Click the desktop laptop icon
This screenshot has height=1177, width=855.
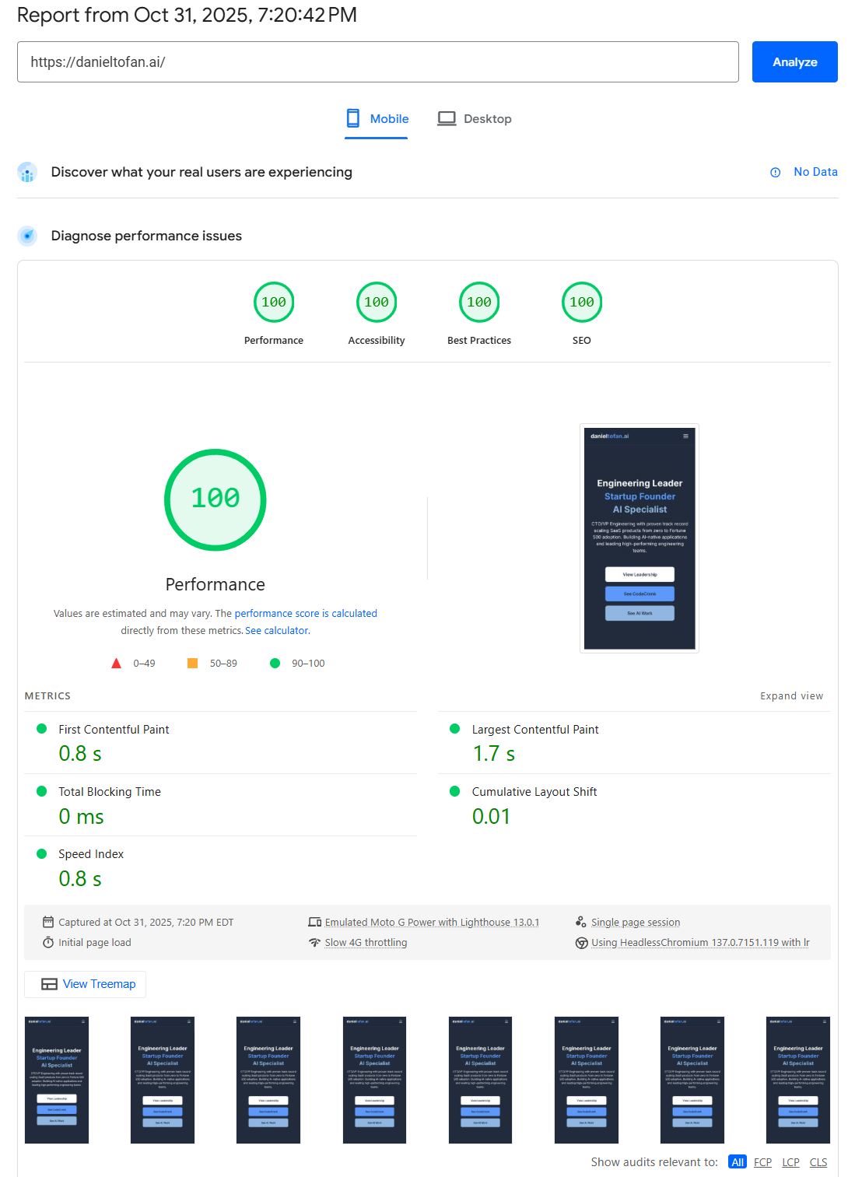point(447,118)
